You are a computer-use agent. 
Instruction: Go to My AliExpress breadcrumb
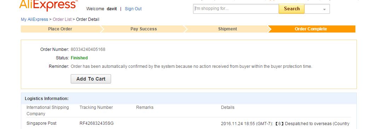tap(34, 19)
